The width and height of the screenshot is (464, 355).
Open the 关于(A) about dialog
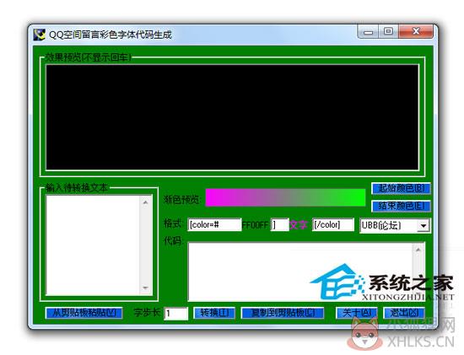pos(357,313)
